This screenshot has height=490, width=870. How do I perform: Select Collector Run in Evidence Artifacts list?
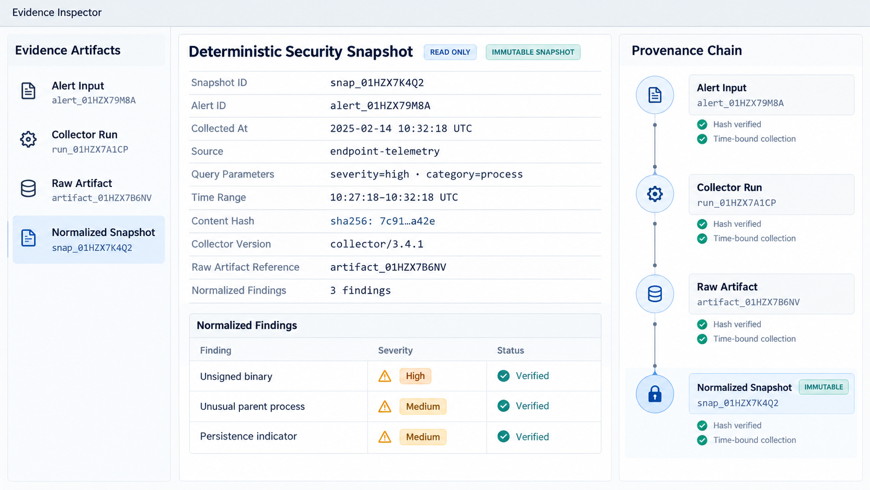click(x=88, y=142)
